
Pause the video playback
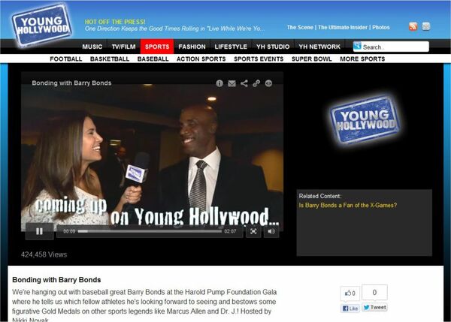click(39, 231)
